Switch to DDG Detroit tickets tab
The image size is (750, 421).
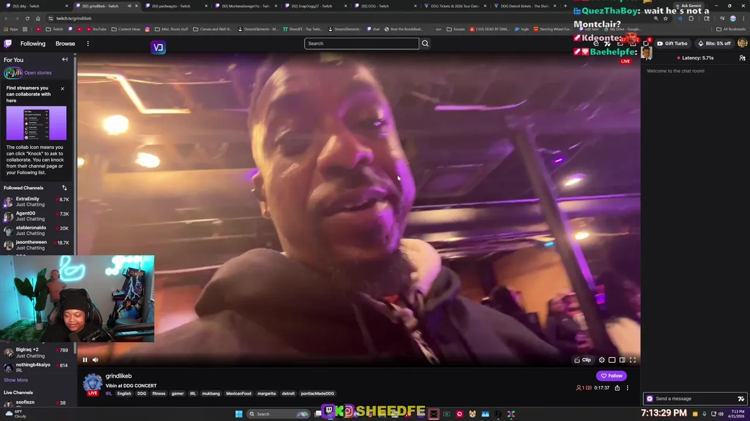(524, 6)
